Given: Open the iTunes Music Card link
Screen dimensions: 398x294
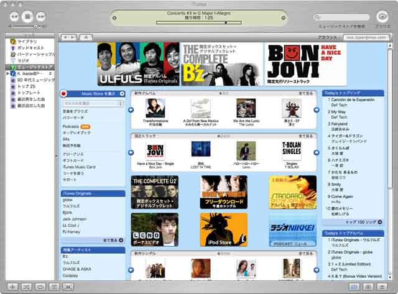Looking at the screenshot, I should coord(79,167).
